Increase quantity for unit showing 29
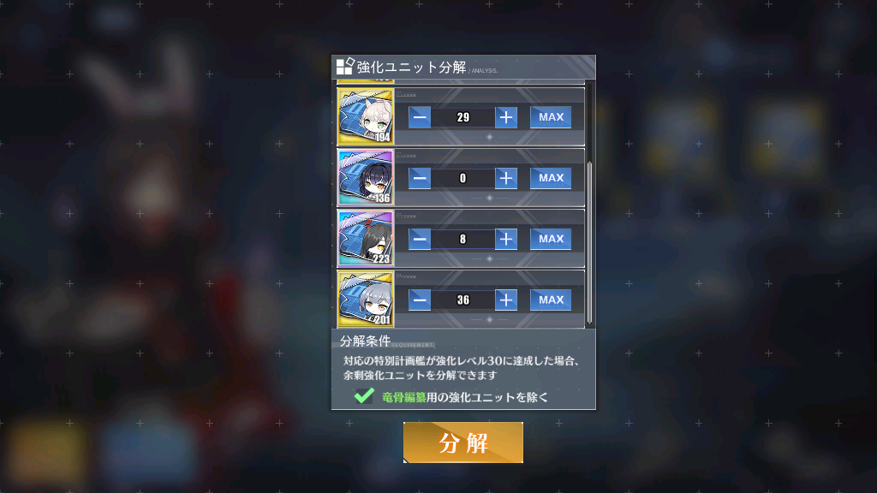 pos(505,117)
